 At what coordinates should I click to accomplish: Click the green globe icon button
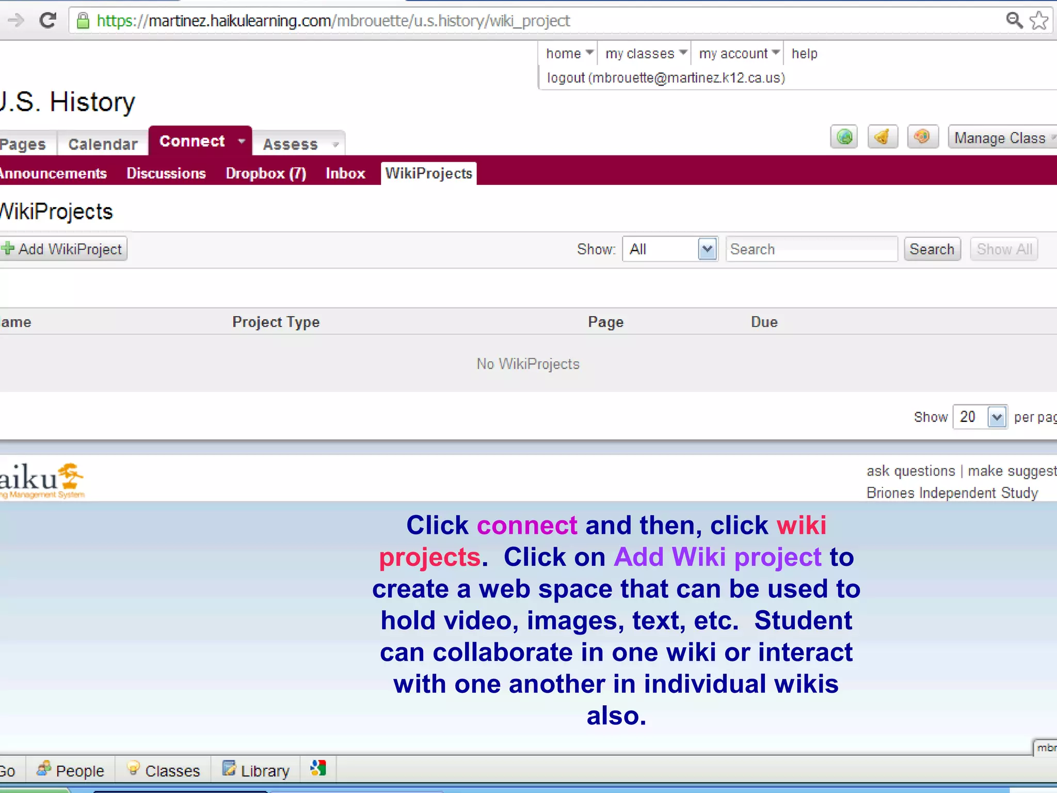(x=844, y=137)
